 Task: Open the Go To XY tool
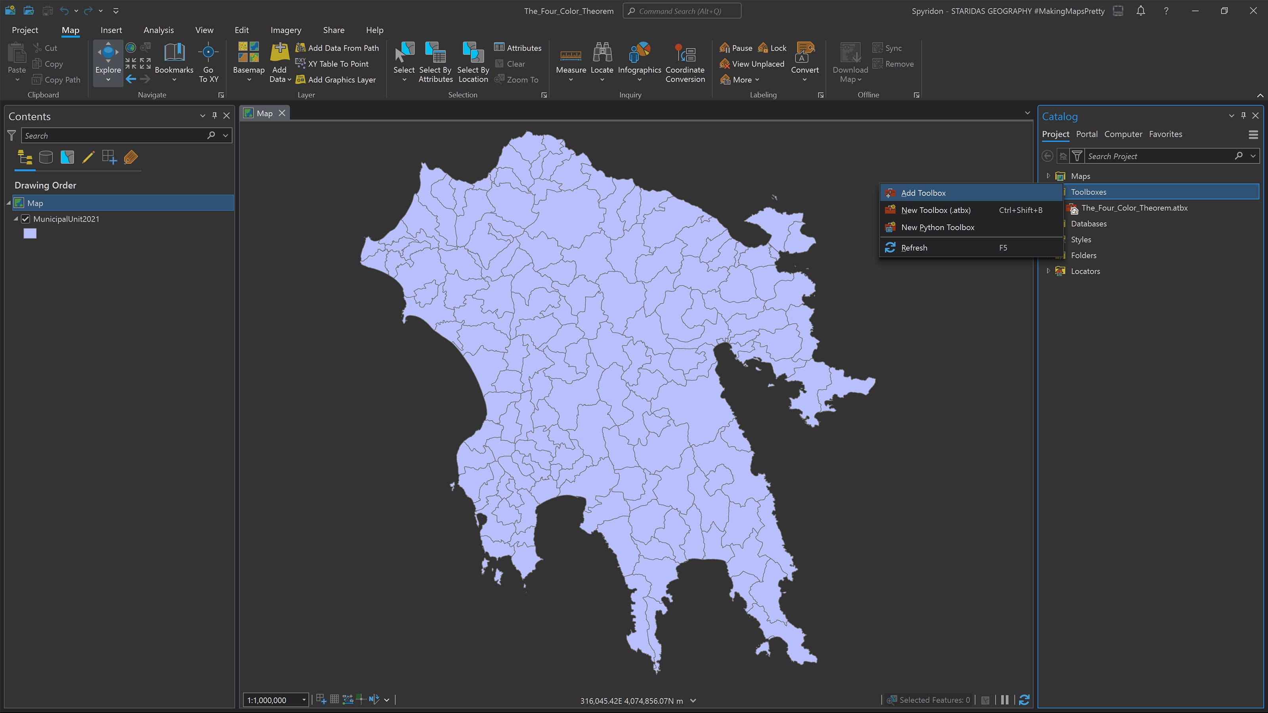click(208, 61)
